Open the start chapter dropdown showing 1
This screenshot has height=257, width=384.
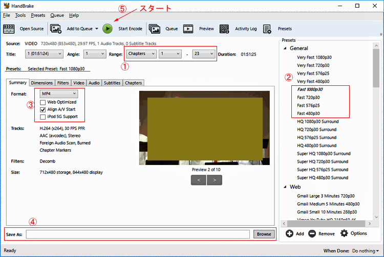coord(170,54)
